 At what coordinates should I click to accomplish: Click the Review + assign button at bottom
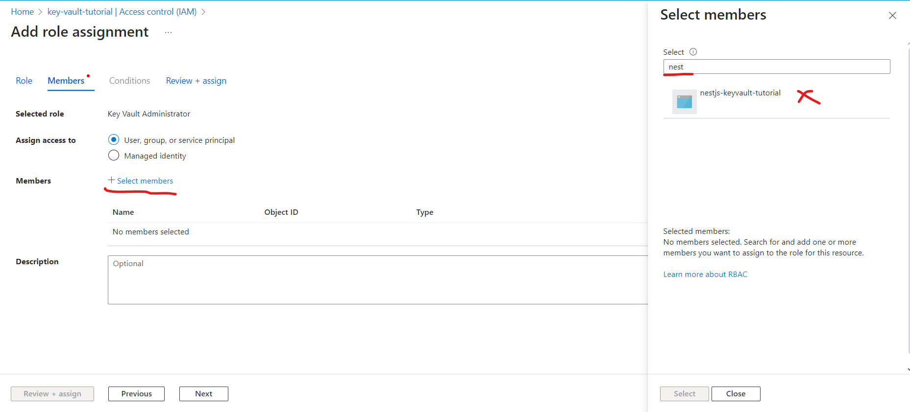(52, 394)
